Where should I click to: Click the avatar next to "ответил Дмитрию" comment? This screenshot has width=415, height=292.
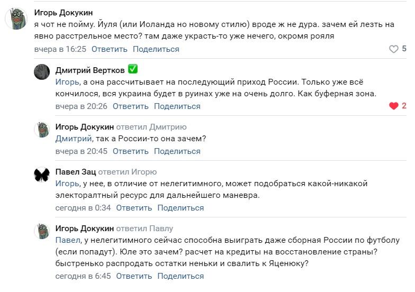pyautogui.click(x=42, y=130)
